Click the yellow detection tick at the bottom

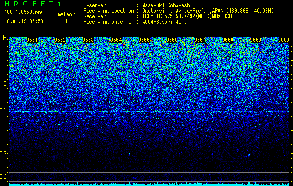tap(92, 182)
